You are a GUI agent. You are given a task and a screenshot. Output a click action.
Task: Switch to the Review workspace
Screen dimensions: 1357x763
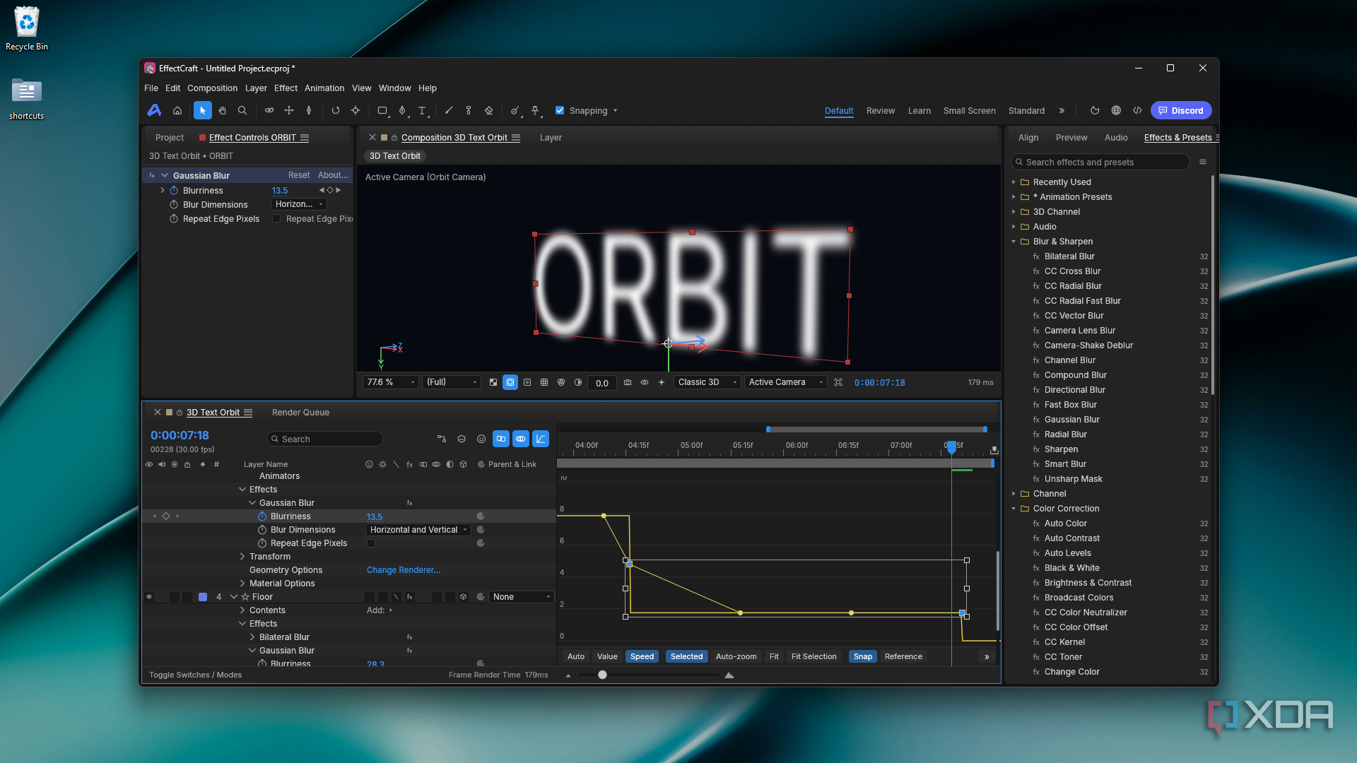pyautogui.click(x=881, y=111)
